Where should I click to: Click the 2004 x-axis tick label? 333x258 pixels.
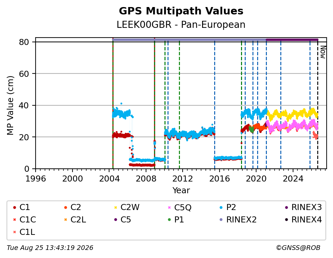109,179
